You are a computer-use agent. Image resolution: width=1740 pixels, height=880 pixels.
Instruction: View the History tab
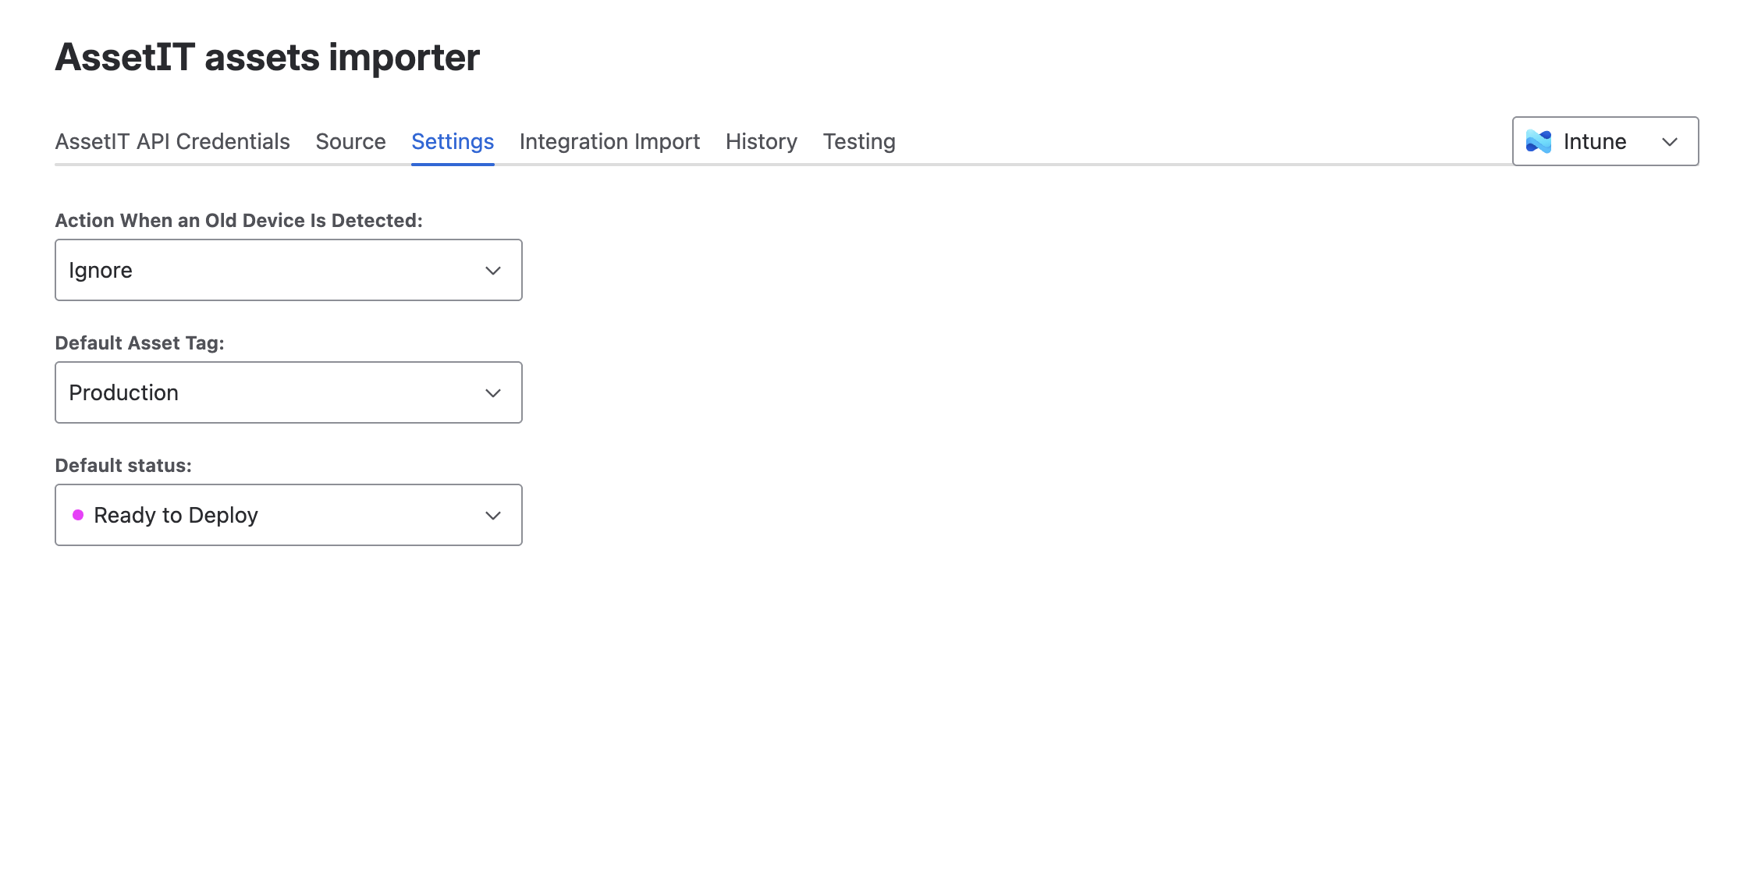coord(761,141)
